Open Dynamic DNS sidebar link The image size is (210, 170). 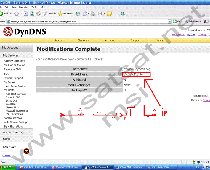(x=13, y=97)
